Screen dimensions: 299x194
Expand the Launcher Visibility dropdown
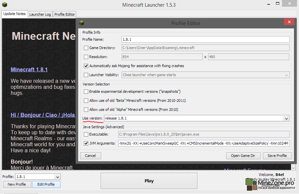[286, 75]
